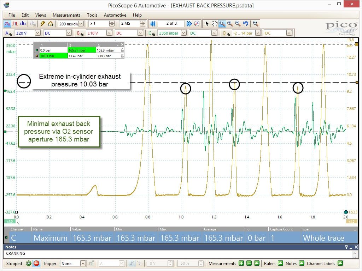Select Scope Mode waveform icon
The height and width of the screenshot is (271, 362).
point(7,24)
